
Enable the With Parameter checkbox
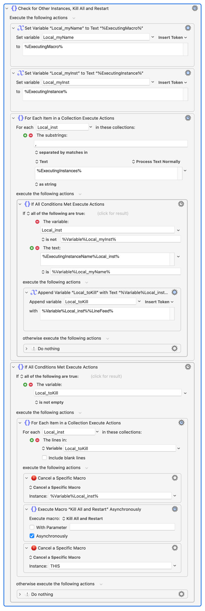32,527
